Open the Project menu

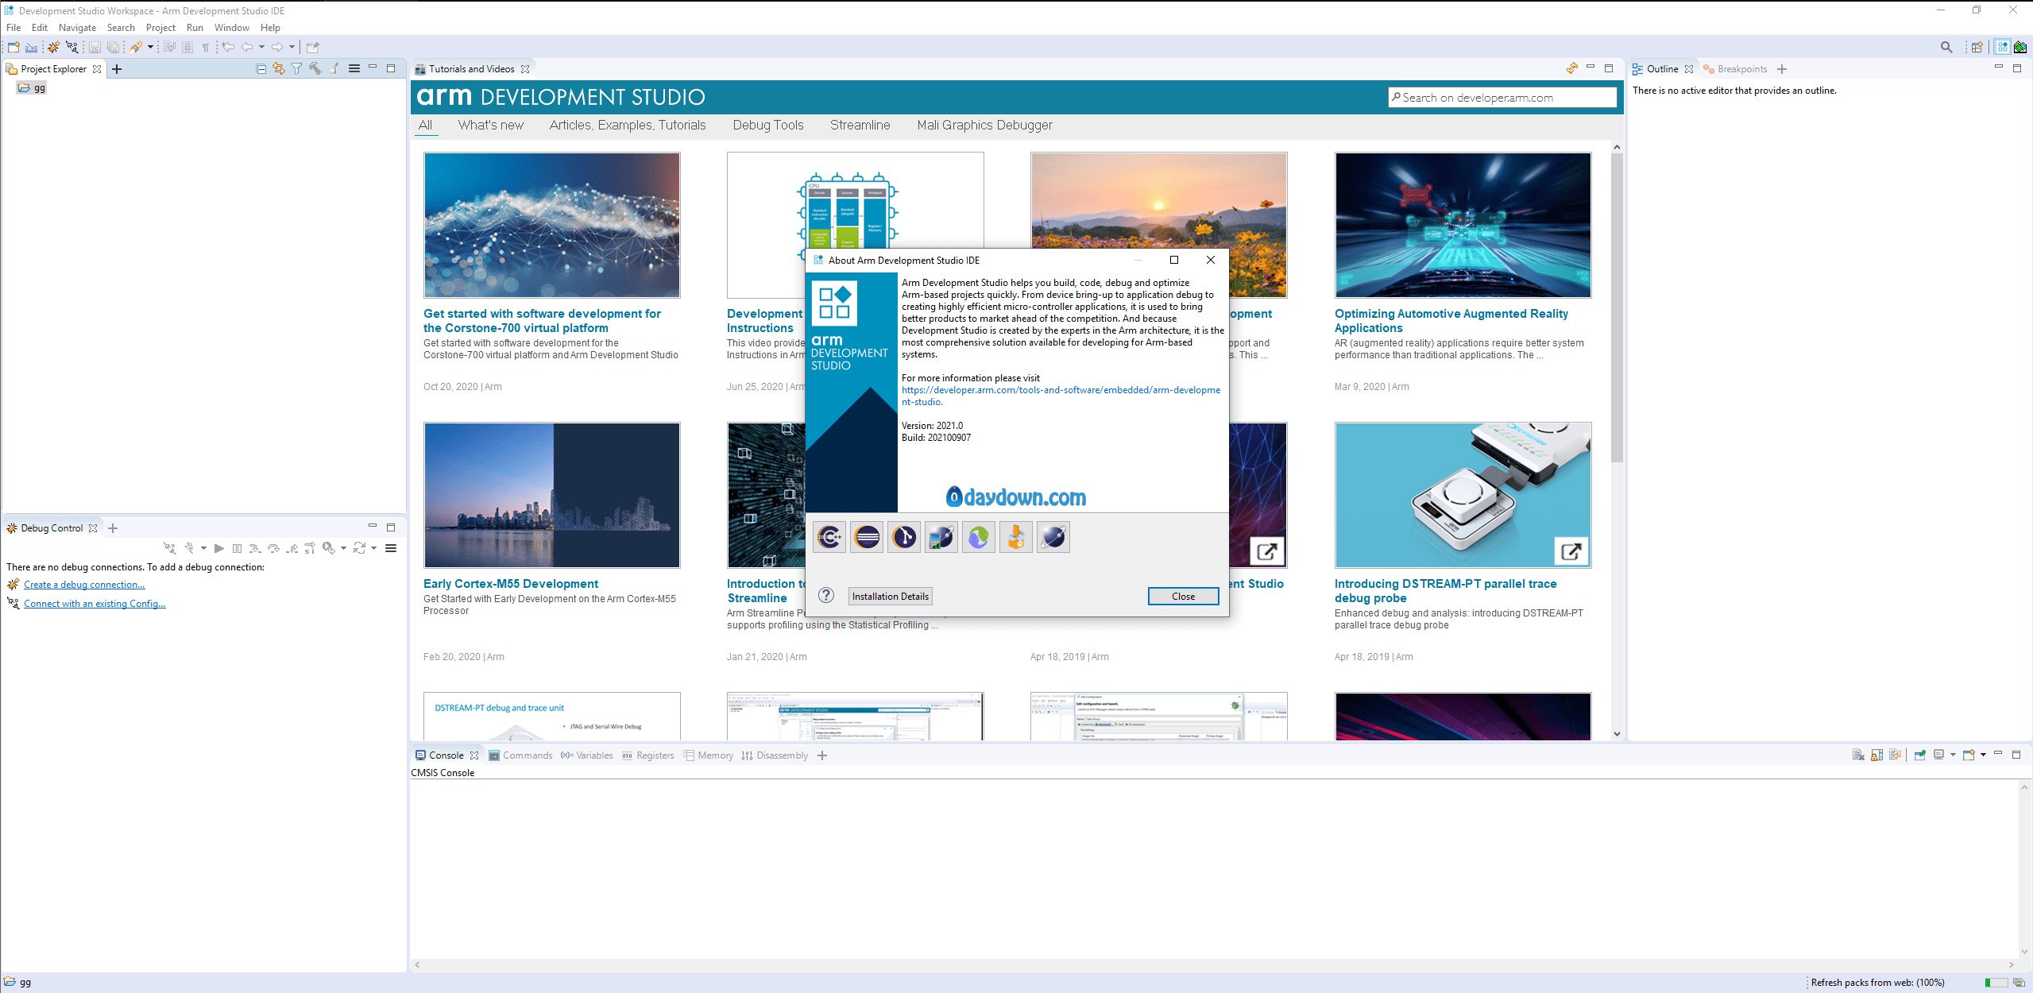click(160, 28)
